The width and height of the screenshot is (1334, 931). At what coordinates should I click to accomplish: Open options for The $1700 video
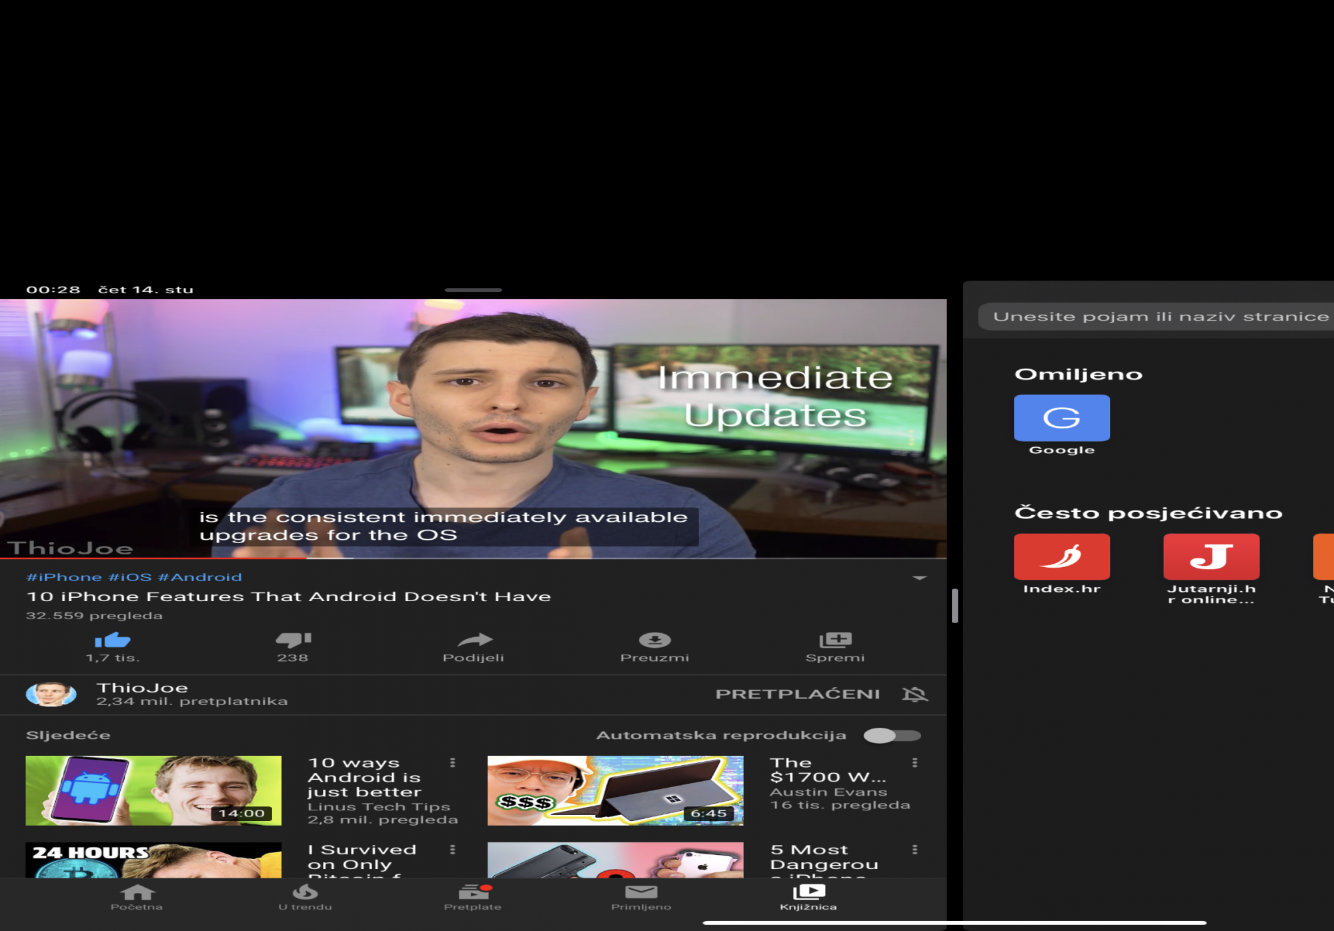pos(914,762)
